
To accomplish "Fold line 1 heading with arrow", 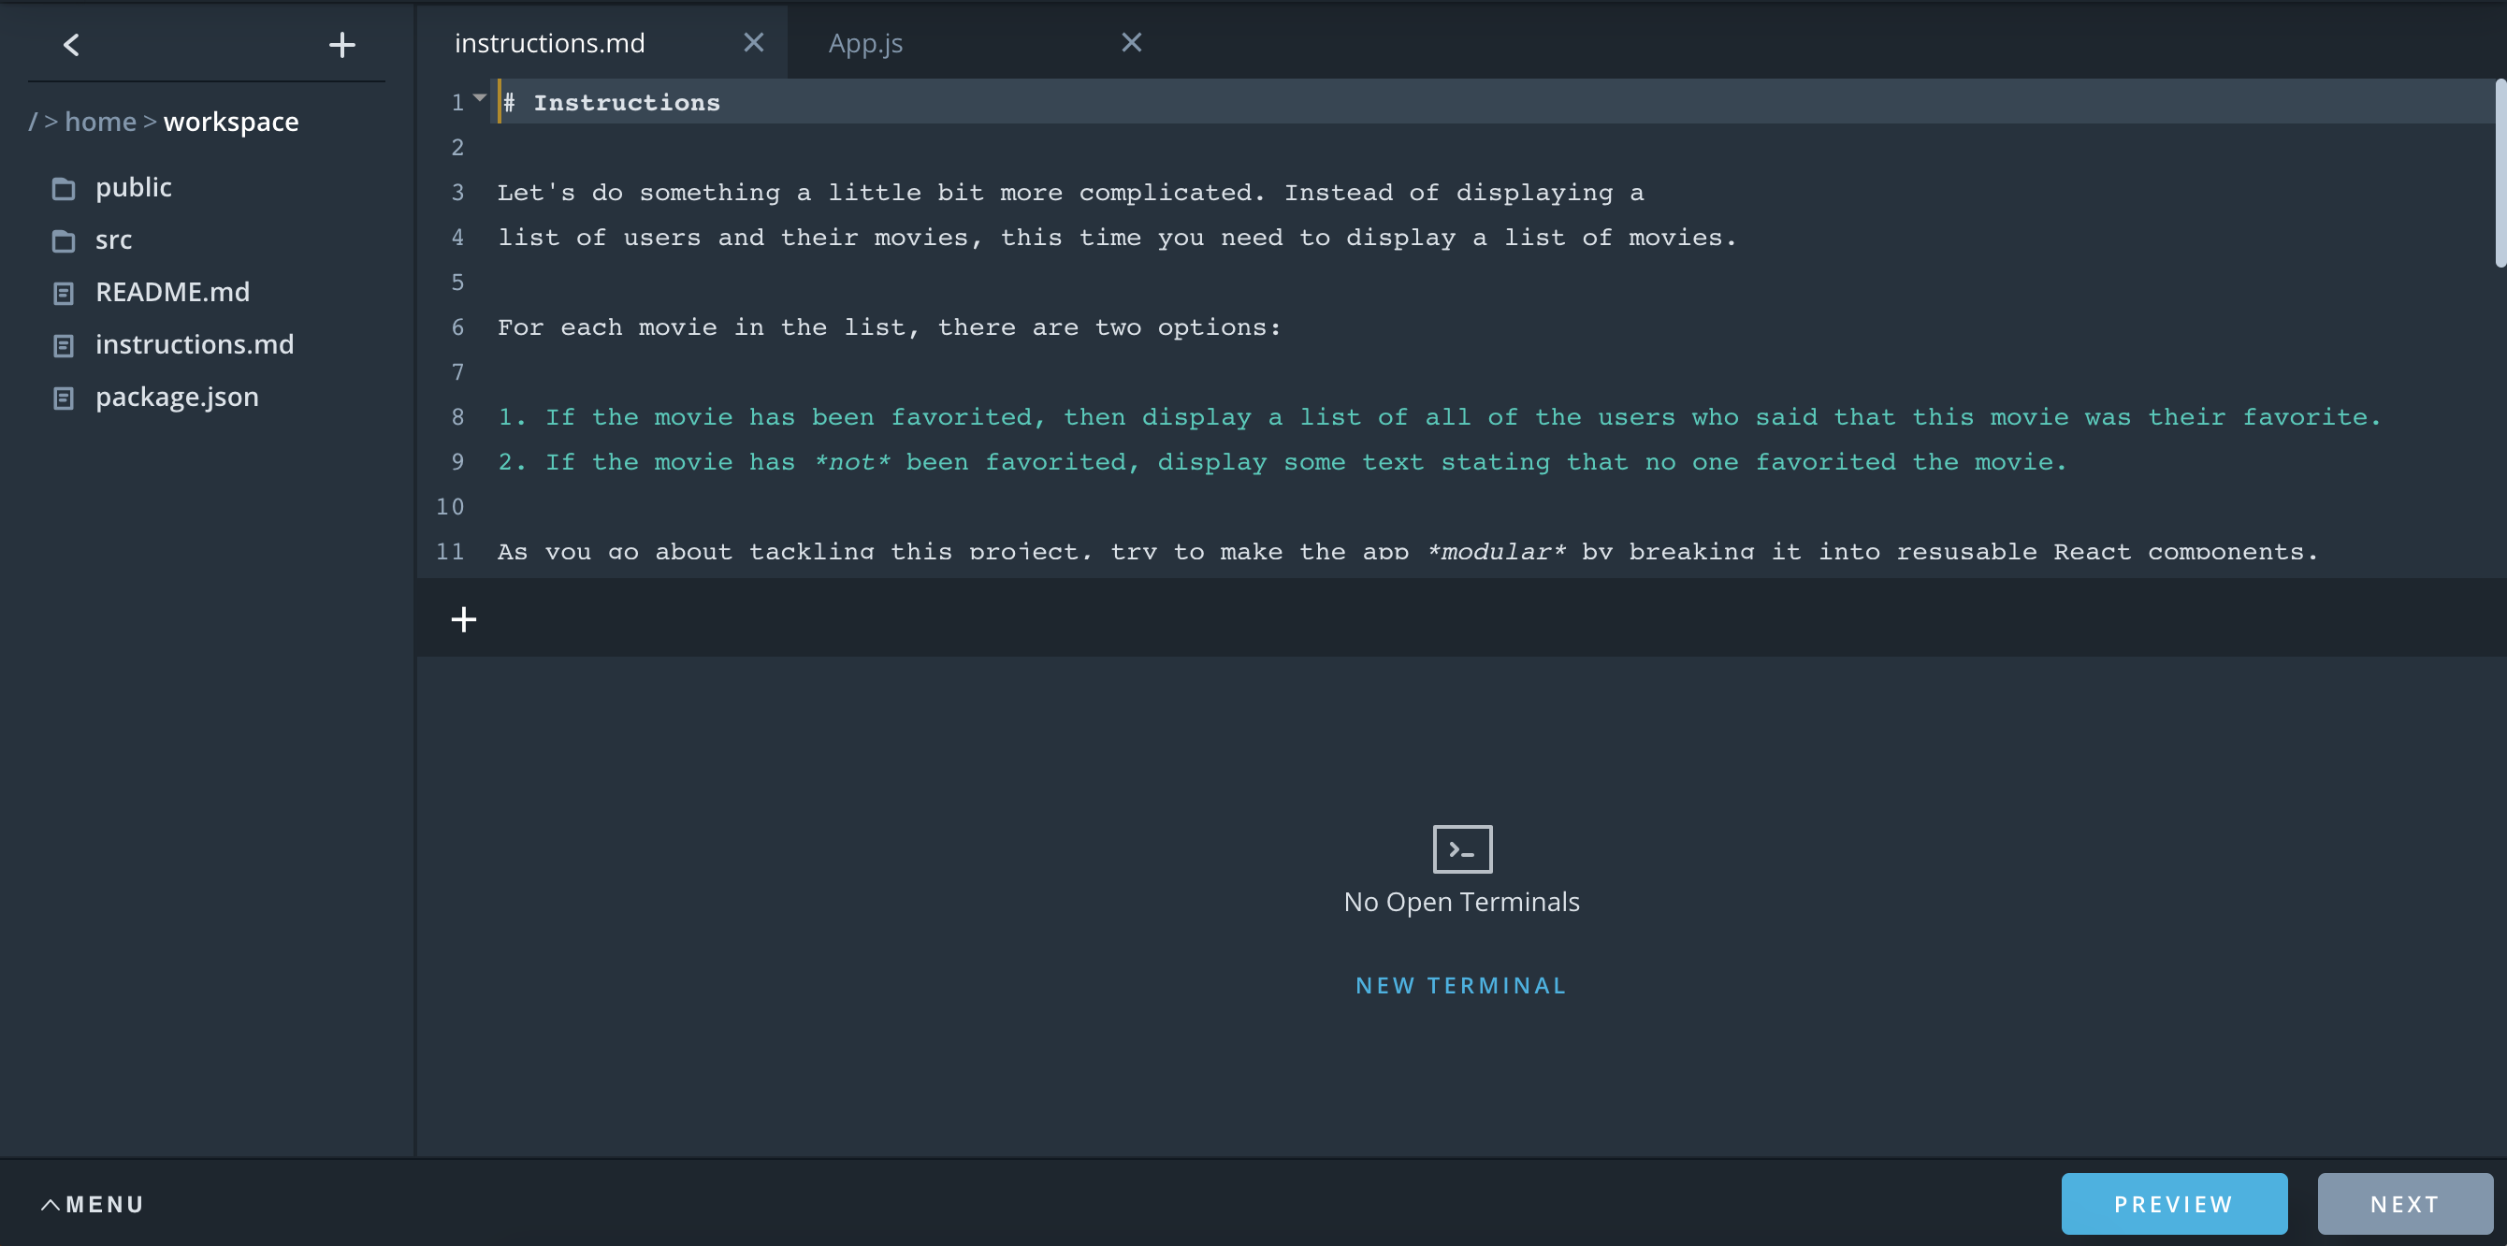I will pyautogui.click(x=480, y=98).
